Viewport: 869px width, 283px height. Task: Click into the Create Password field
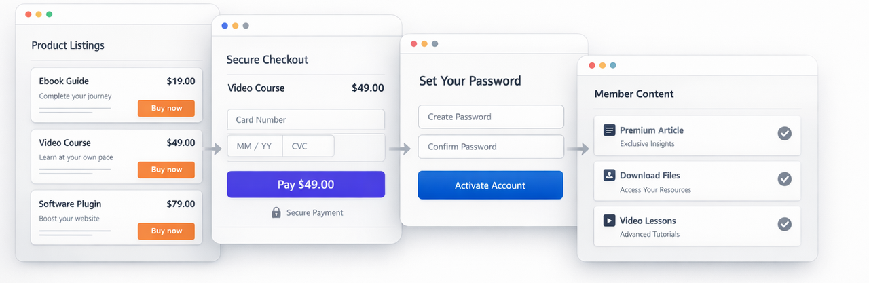coord(491,117)
